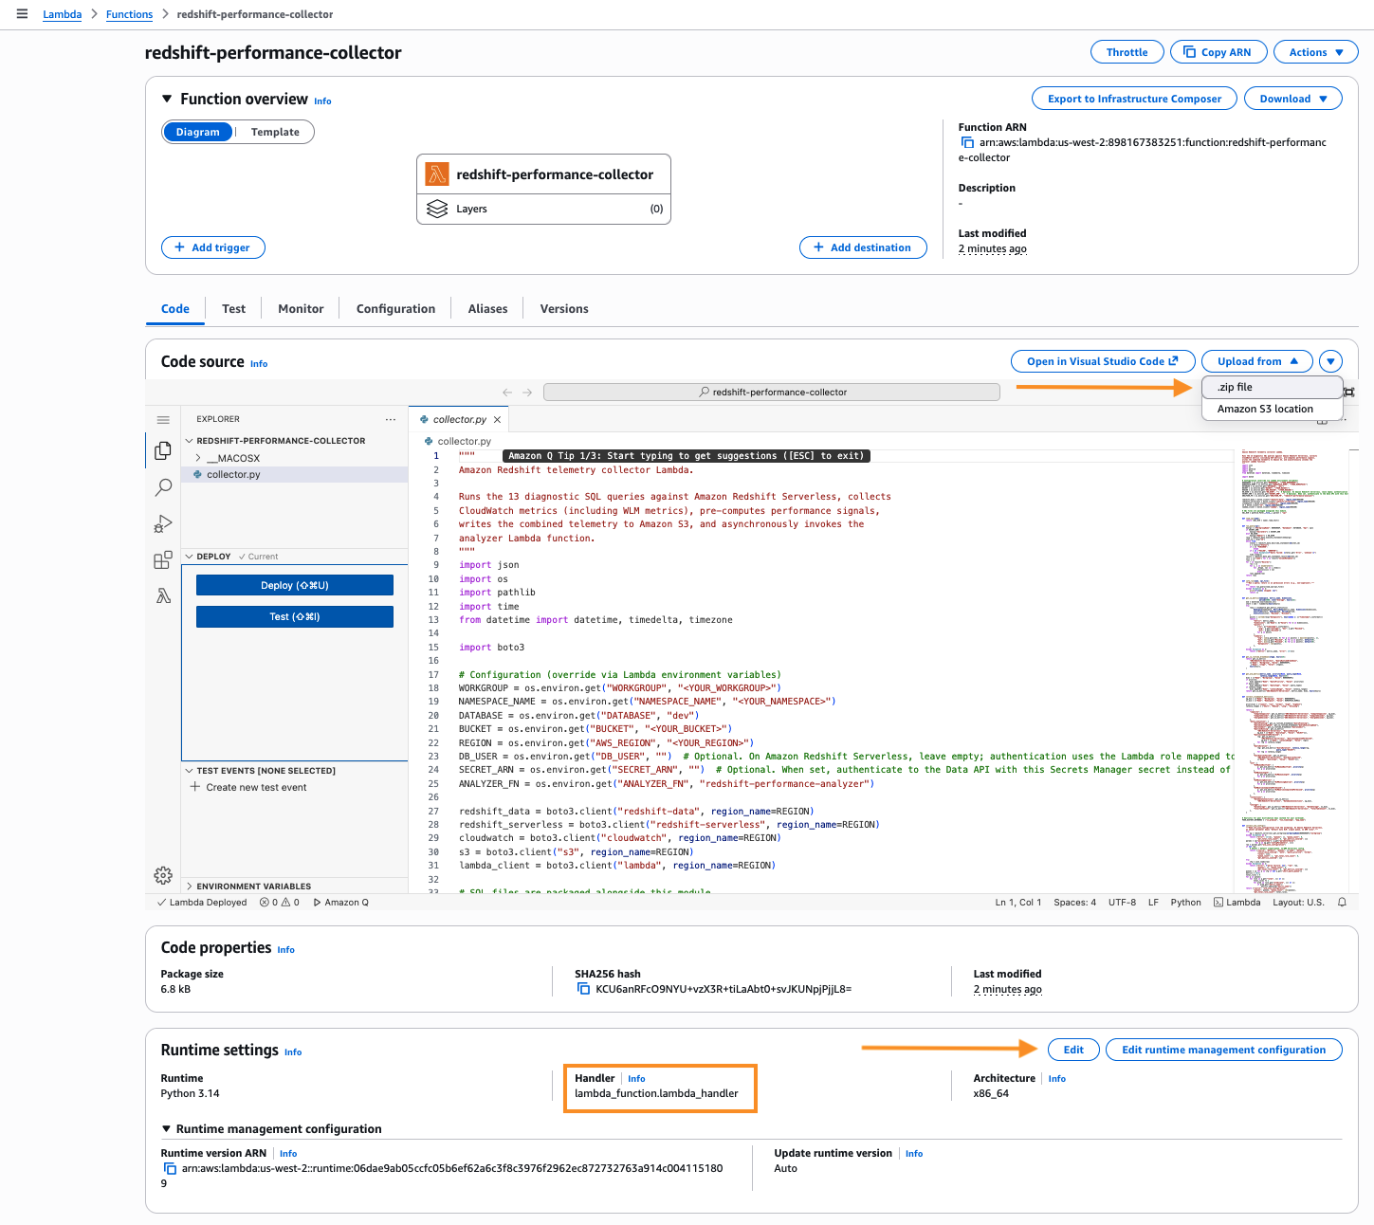Click the redshift-performance-collector search field

pos(772,392)
